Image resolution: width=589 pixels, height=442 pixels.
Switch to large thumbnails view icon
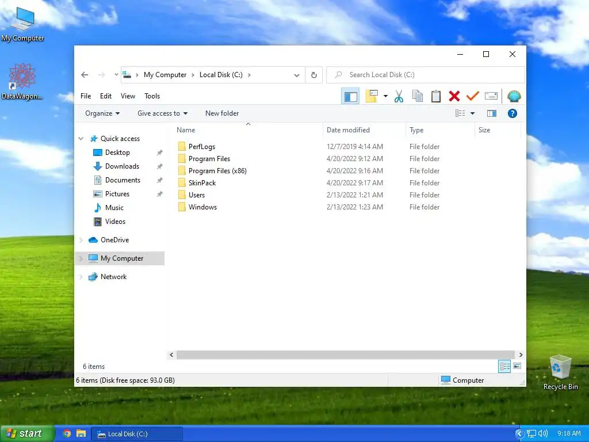click(x=517, y=366)
